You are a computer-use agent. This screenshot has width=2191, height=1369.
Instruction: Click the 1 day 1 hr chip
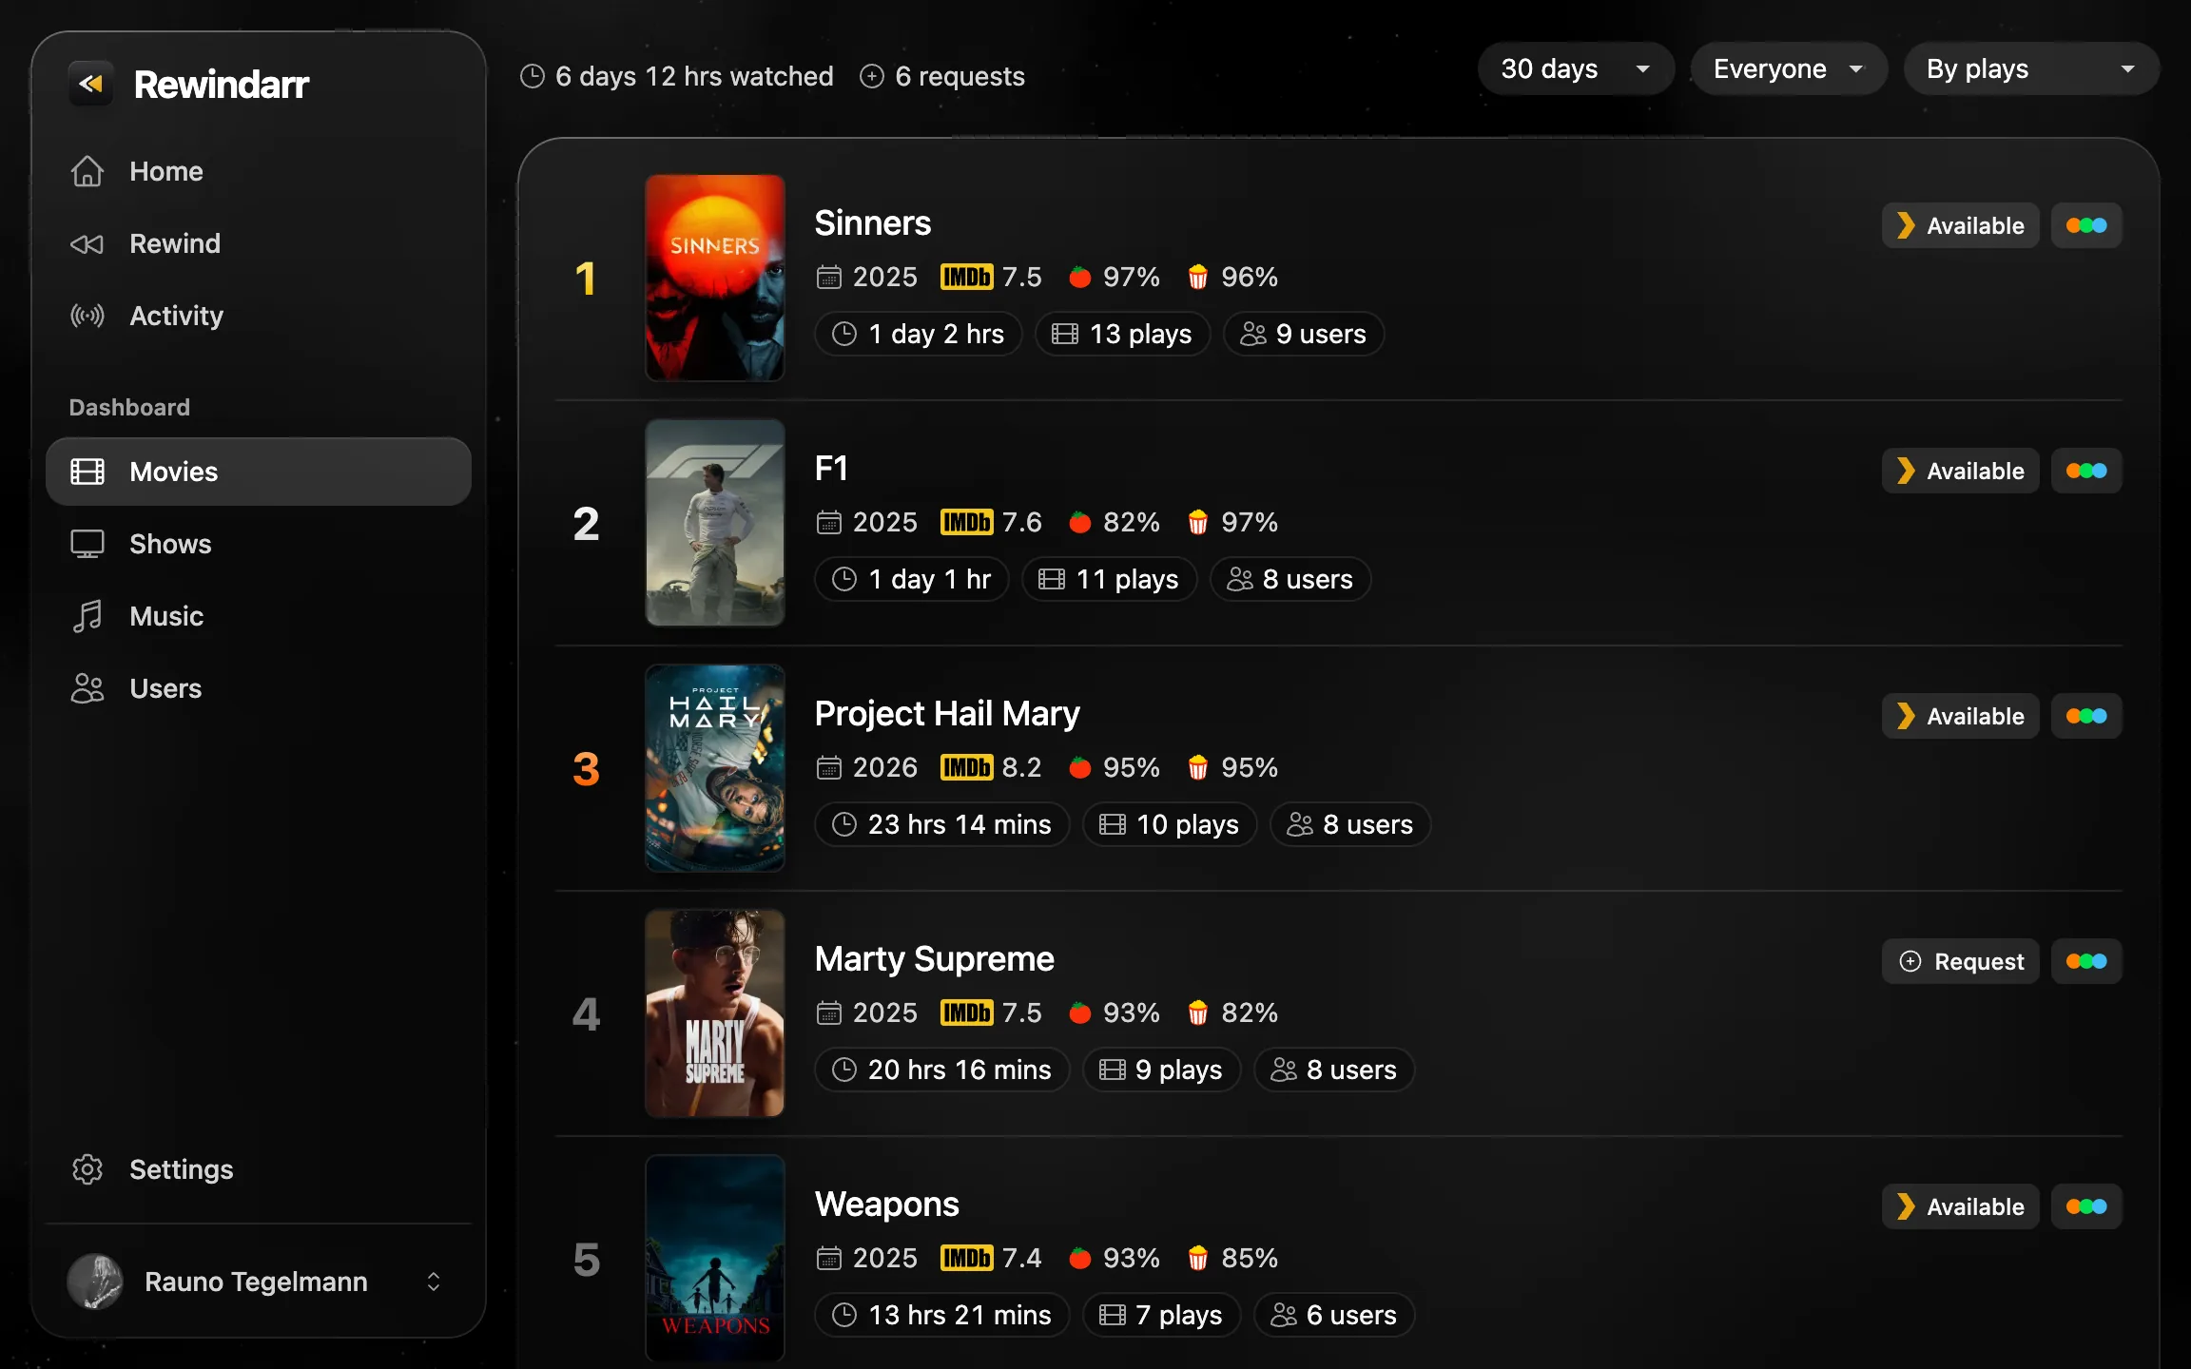click(912, 579)
